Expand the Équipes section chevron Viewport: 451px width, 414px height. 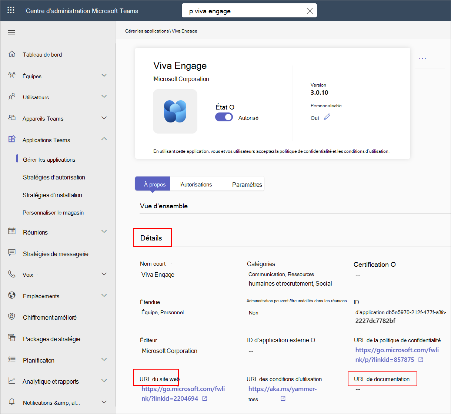104,75
